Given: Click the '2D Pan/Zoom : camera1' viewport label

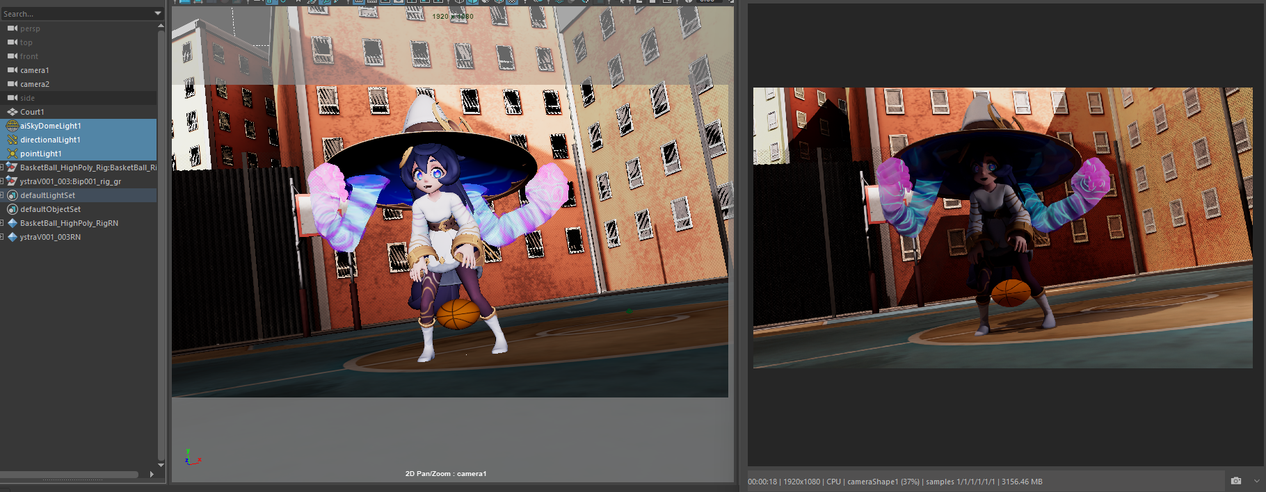Looking at the screenshot, I should point(446,474).
